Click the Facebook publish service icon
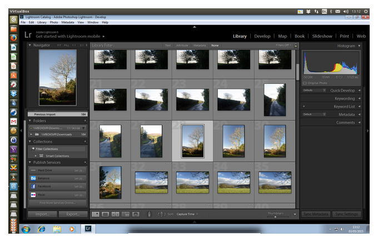 [x=33, y=186]
